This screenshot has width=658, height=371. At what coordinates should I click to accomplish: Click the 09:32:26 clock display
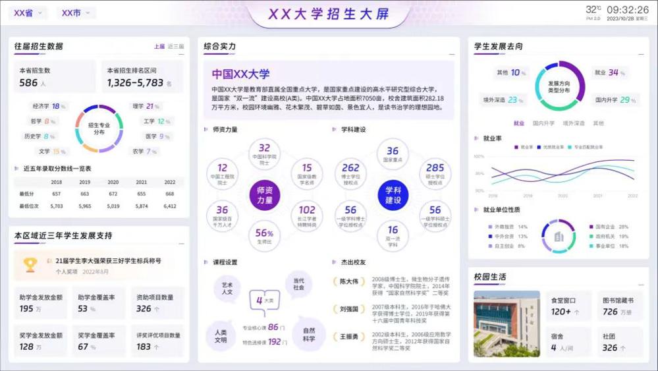point(627,10)
